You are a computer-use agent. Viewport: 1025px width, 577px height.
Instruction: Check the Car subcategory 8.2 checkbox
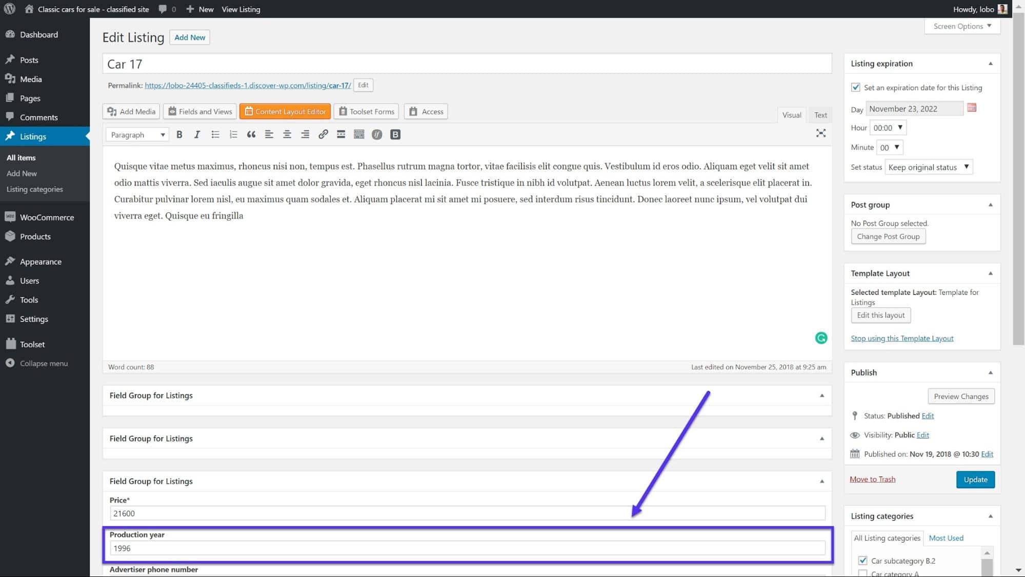[862, 561]
